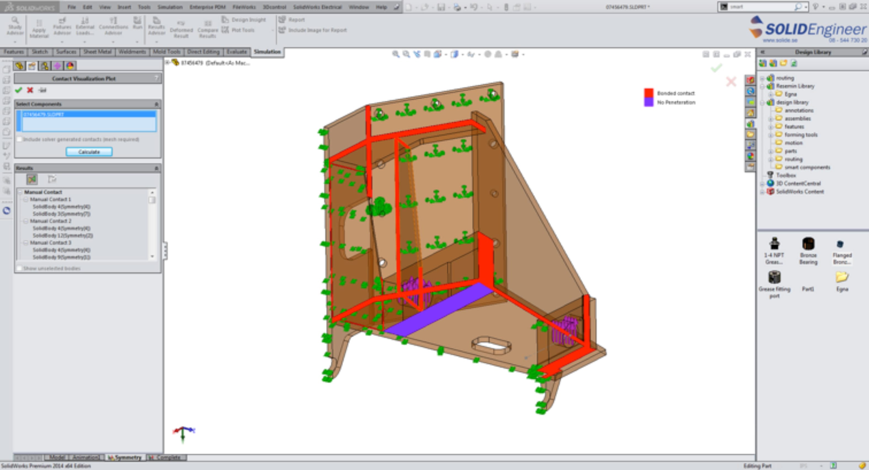Collapse the Manual Contact 2 tree node
The width and height of the screenshot is (869, 470).
(26, 221)
